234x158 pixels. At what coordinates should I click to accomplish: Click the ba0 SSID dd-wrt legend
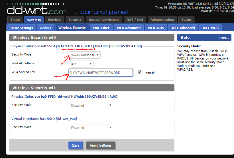point(65,97)
